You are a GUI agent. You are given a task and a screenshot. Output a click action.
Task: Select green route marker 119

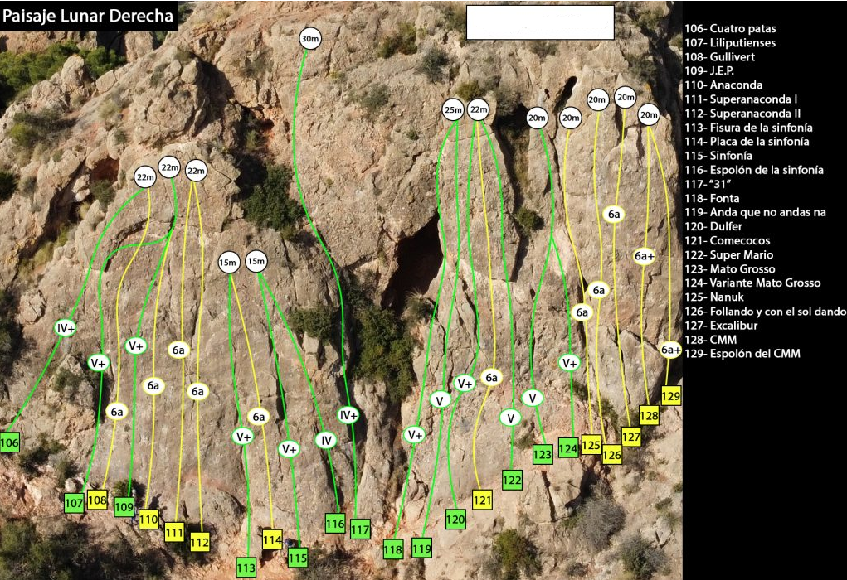pyautogui.click(x=421, y=548)
